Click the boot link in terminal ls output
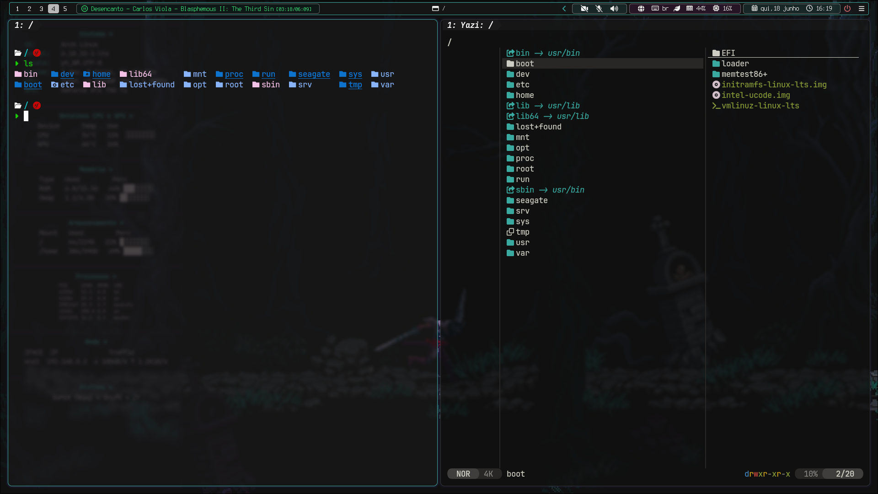Screen dimensions: 878x494 33,85
